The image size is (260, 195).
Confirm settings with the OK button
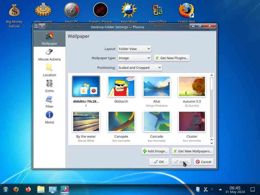coord(159,162)
